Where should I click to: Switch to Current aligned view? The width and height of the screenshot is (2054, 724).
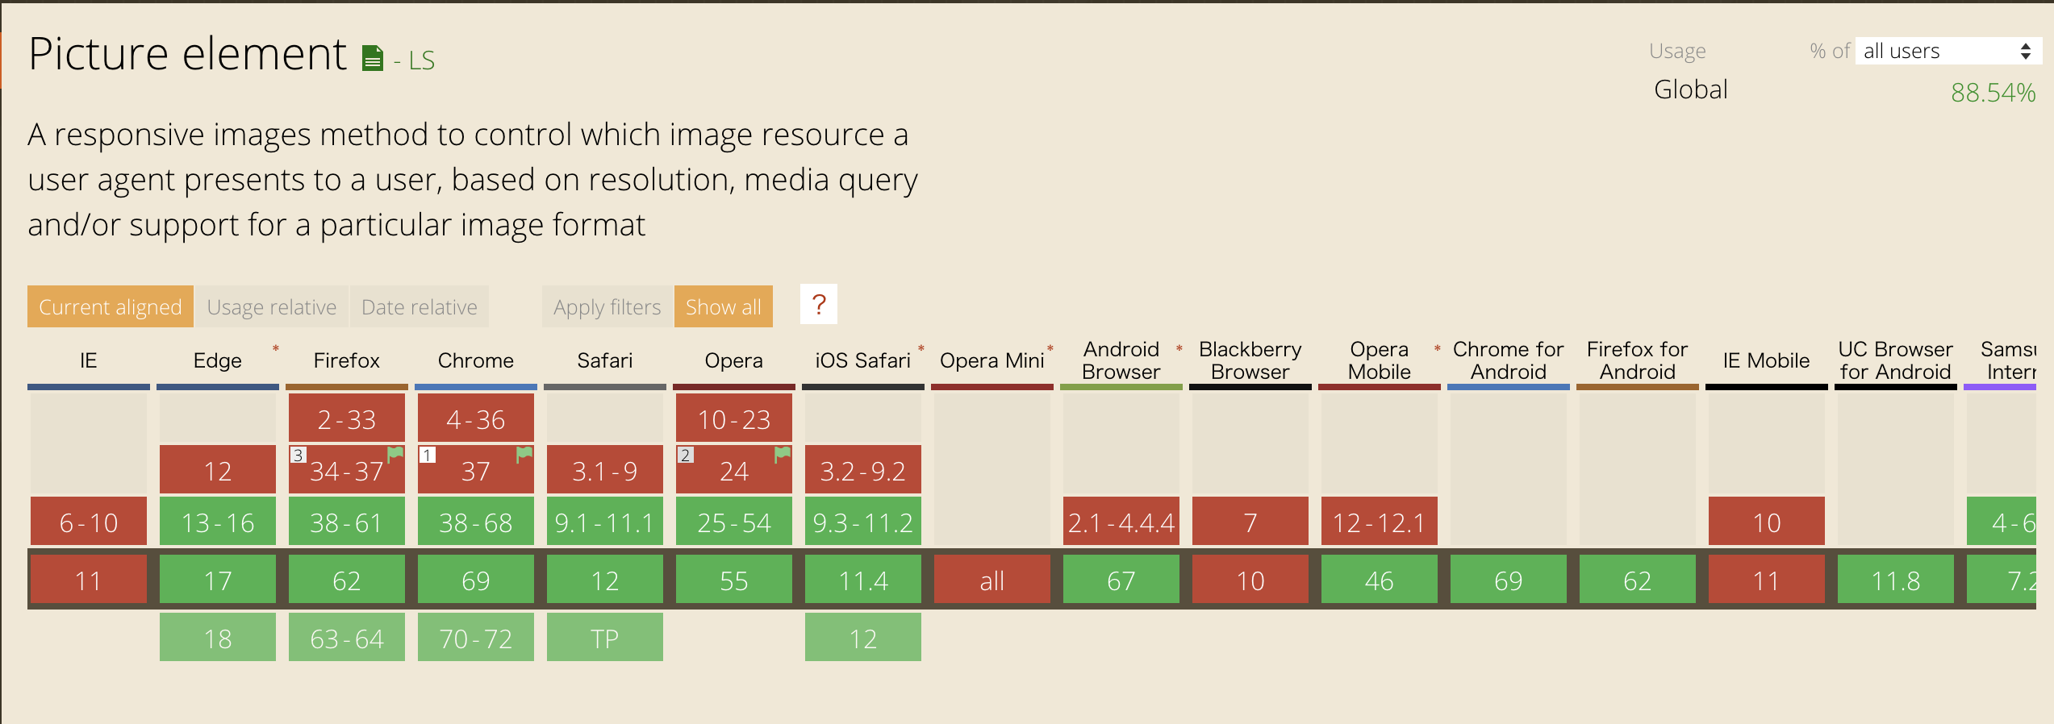tap(111, 306)
